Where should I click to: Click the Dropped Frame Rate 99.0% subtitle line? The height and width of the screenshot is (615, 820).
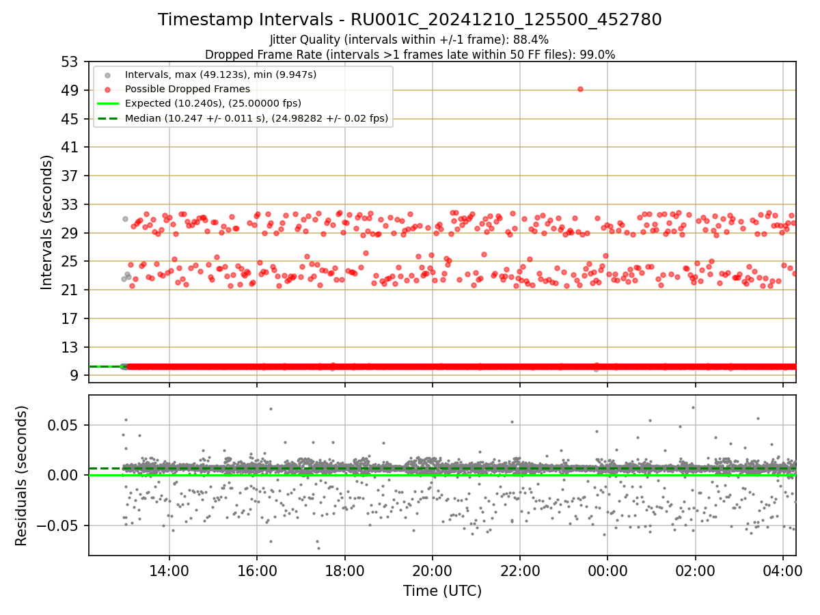point(410,55)
